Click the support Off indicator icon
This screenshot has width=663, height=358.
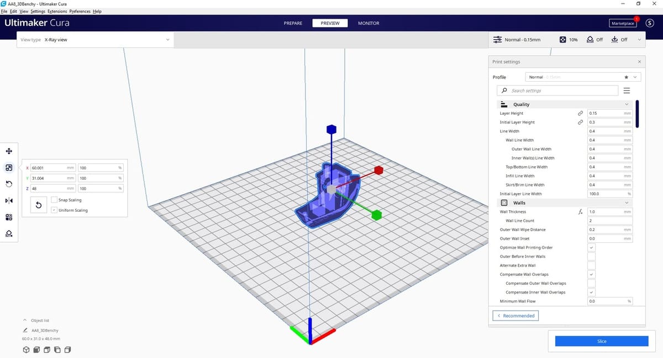click(x=590, y=40)
